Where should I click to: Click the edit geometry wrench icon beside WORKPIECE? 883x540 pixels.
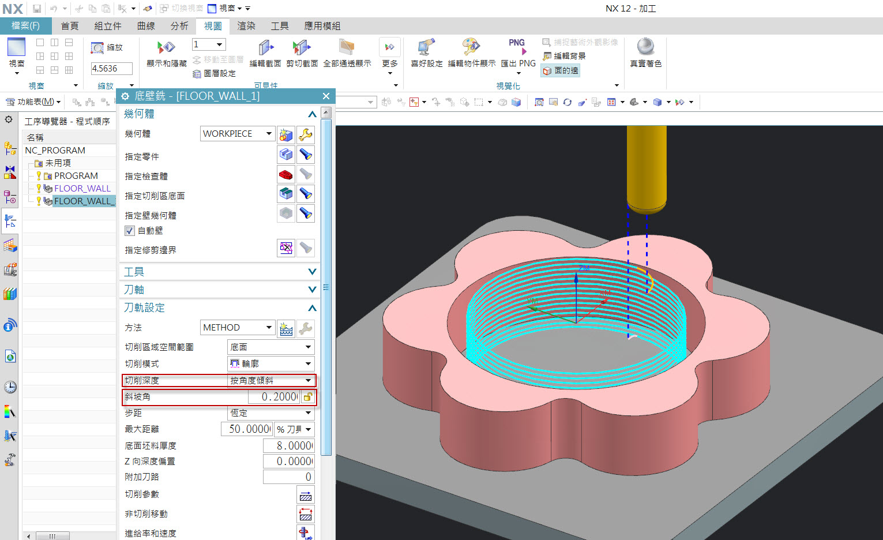(x=306, y=134)
